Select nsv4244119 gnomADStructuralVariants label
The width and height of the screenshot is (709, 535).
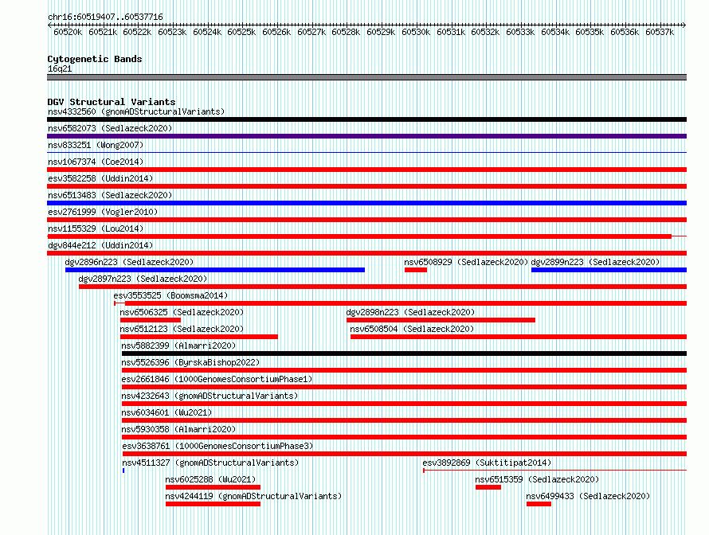(x=253, y=496)
